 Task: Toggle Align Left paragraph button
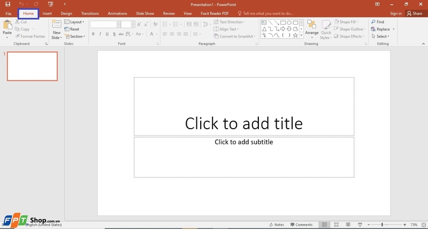coord(165,34)
